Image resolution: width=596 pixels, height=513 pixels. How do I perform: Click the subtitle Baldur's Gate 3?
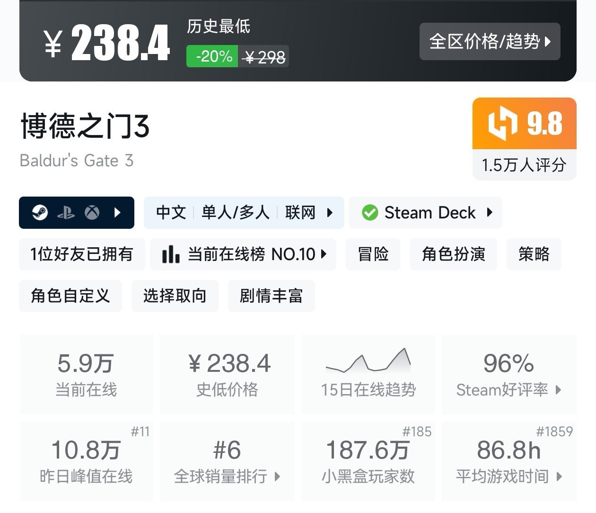(77, 161)
